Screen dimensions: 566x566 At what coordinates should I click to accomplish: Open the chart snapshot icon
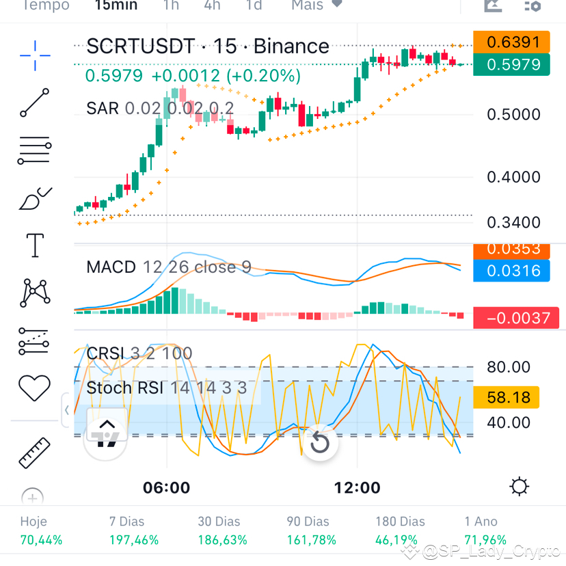point(491,7)
